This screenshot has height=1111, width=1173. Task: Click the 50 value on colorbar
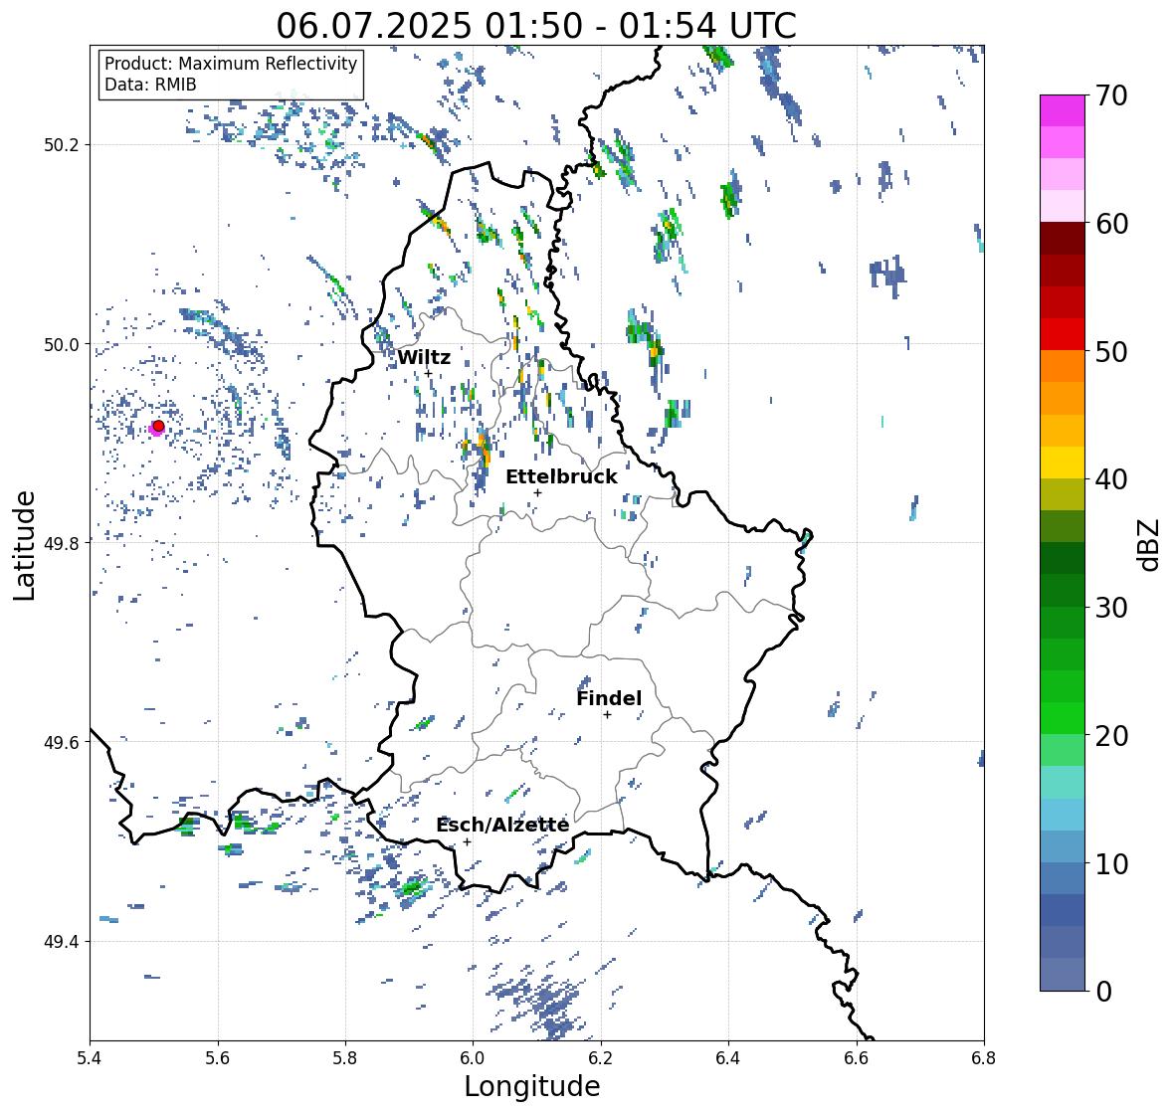tap(1111, 351)
